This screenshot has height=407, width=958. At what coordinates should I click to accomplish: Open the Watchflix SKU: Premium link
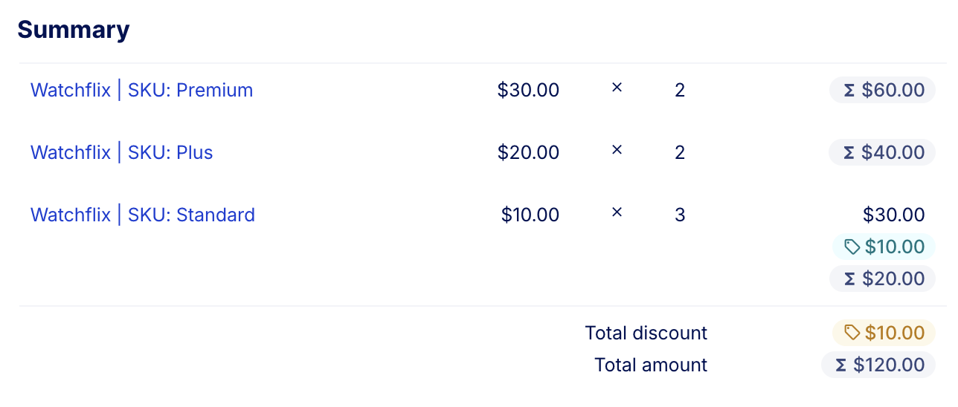(141, 91)
